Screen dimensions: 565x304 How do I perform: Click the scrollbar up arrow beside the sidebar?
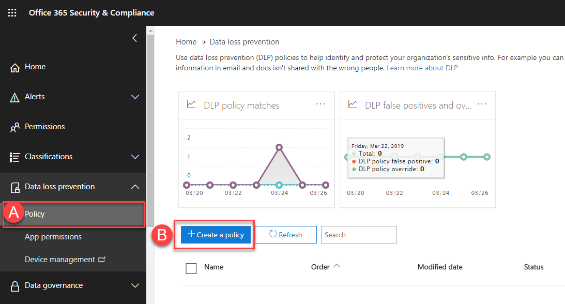pos(150,31)
